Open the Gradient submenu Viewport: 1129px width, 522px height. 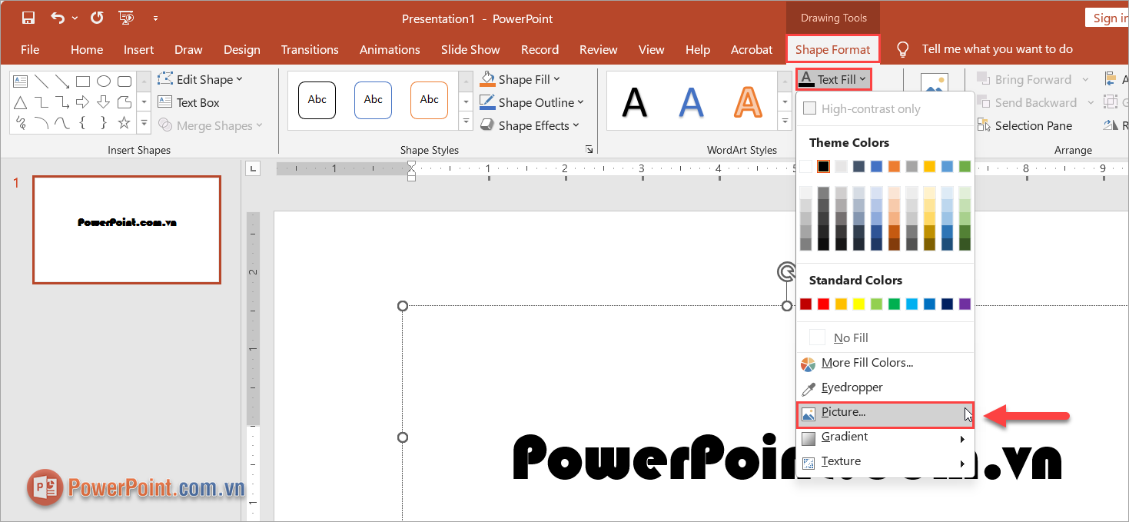[845, 436]
